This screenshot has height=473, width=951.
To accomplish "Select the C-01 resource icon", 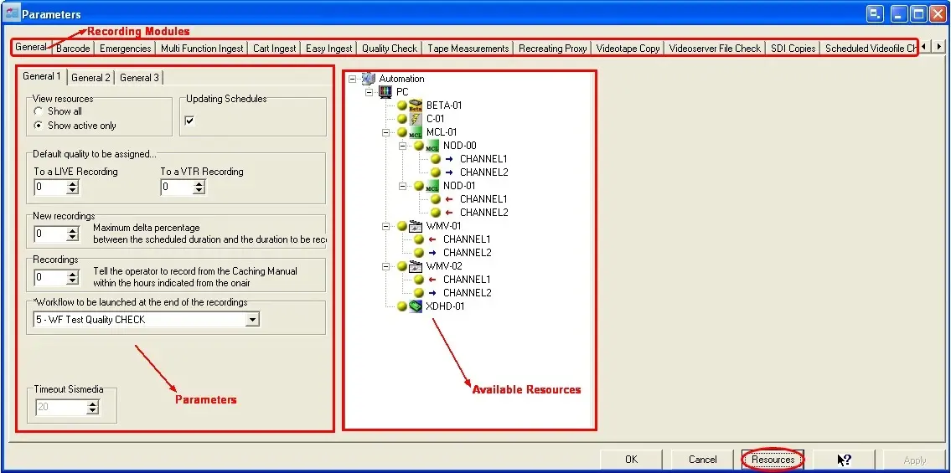I will click(x=416, y=119).
